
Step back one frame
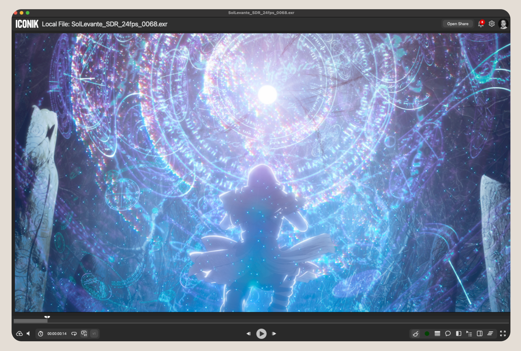248,334
